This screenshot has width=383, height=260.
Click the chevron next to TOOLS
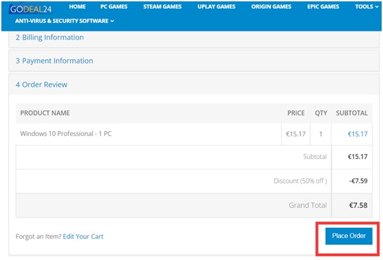[376, 7]
